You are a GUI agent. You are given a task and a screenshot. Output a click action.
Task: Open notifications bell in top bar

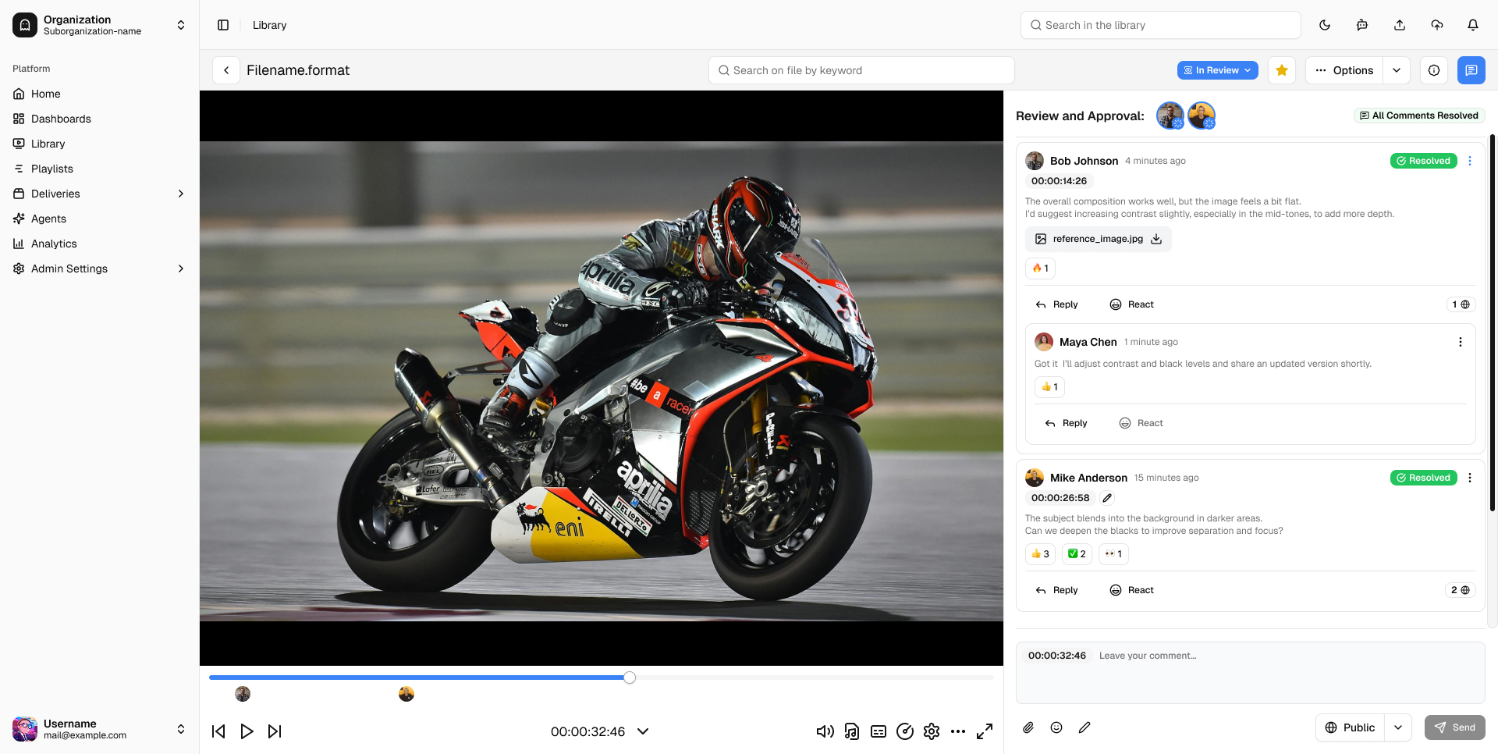[1472, 25]
